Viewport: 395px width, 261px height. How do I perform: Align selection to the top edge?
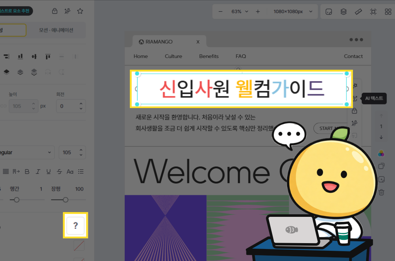click(x=48, y=57)
